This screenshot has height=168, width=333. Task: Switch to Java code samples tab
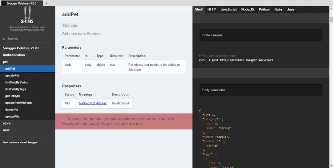291,9
